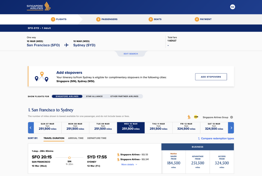Sort by Arrival Time
This screenshot has width=262, height=176.
click(76, 138)
